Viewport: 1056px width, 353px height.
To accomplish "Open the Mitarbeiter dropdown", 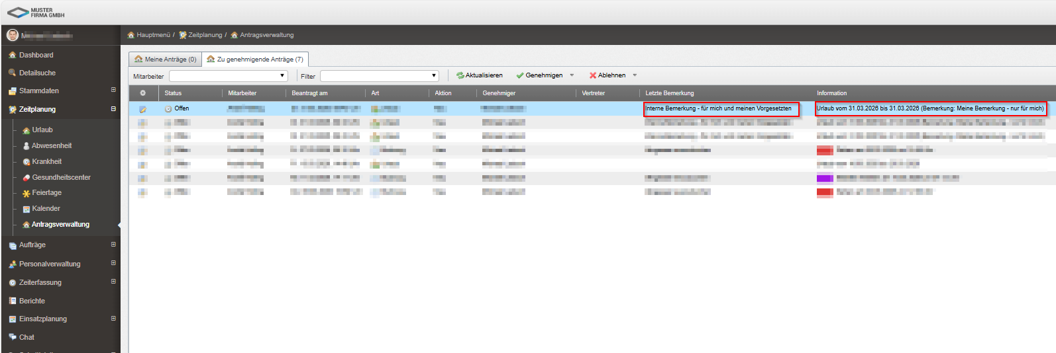I will coord(229,76).
